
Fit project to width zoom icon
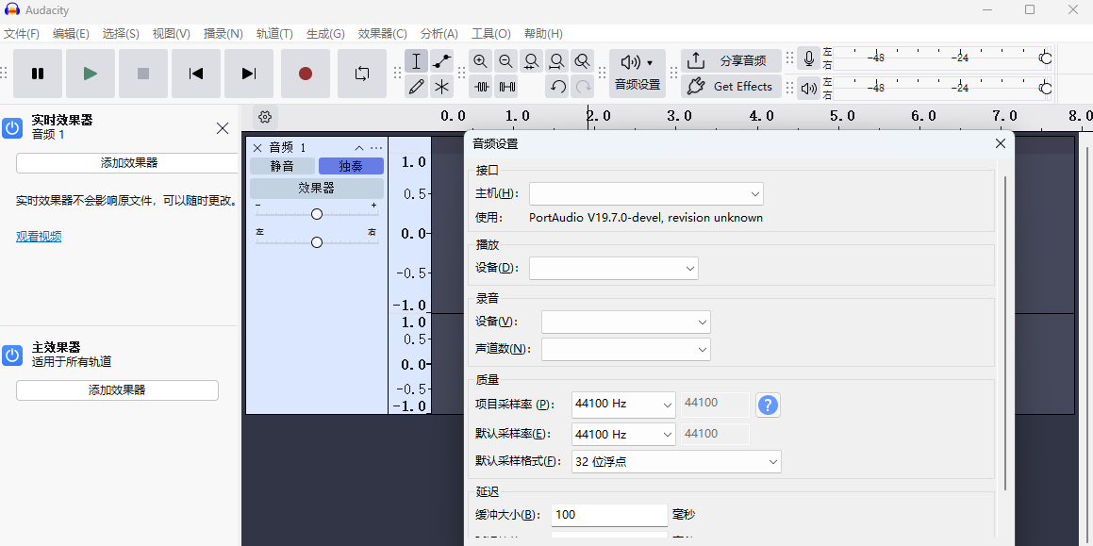point(556,61)
